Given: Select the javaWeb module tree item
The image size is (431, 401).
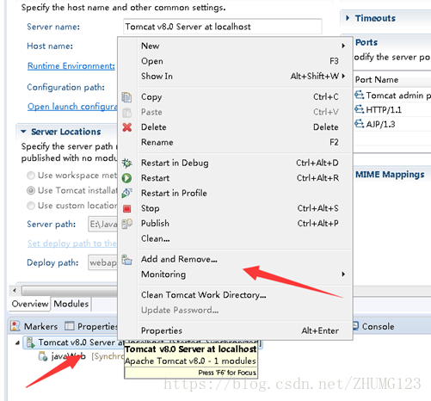Looking at the screenshot, I should point(69,356).
